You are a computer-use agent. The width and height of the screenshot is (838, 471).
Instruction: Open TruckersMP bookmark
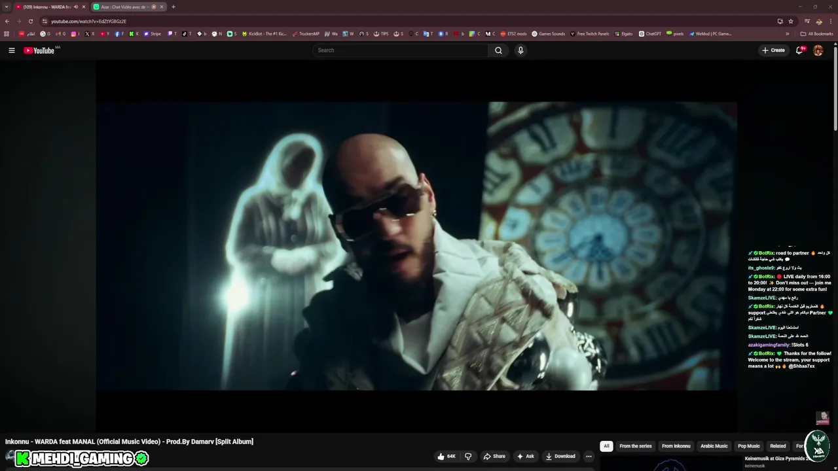click(x=306, y=34)
